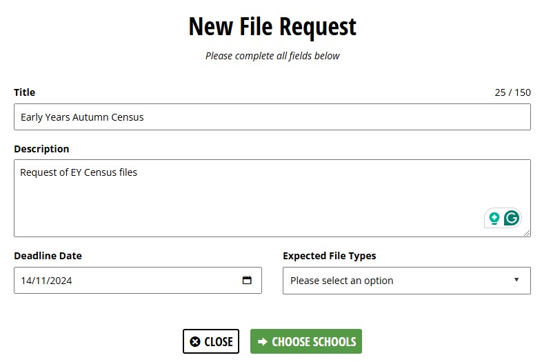The image size is (542, 362).
Task: Click the New File Request heading
Action: tap(272, 26)
